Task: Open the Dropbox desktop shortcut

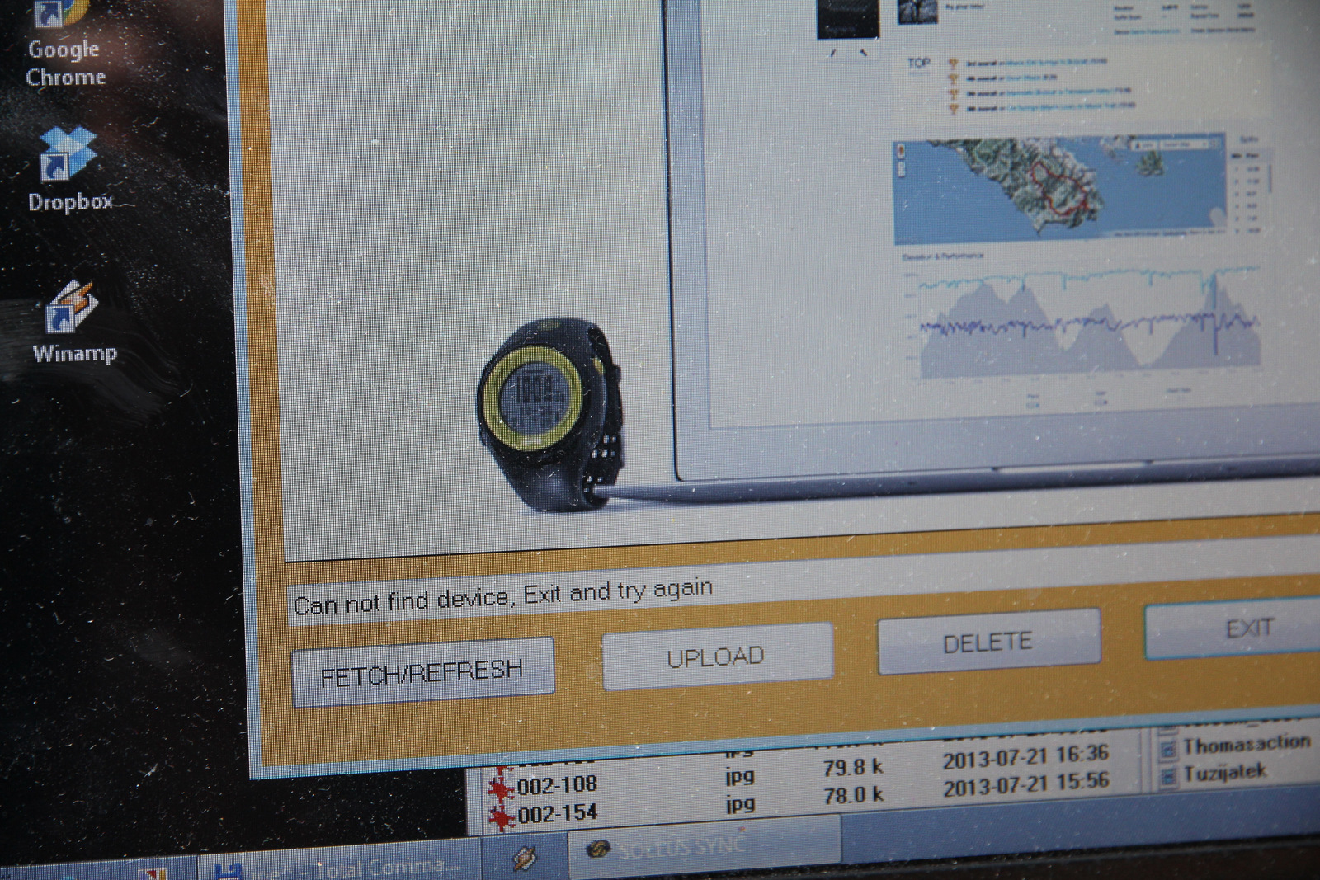Action: coord(69,170)
